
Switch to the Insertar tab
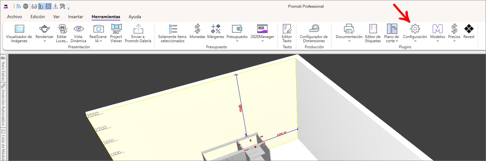click(76, 17)
